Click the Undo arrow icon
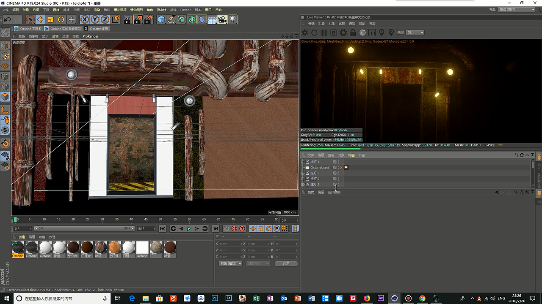 (7, 19)
